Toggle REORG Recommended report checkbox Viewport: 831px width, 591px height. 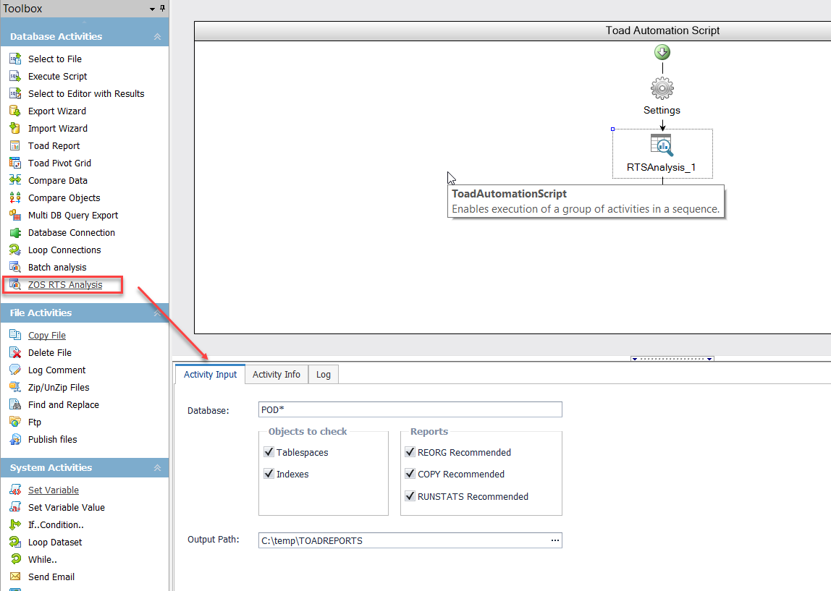click(410, 452)
